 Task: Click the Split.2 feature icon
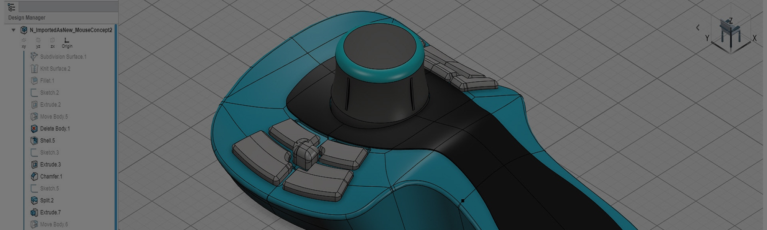point(34,200)
